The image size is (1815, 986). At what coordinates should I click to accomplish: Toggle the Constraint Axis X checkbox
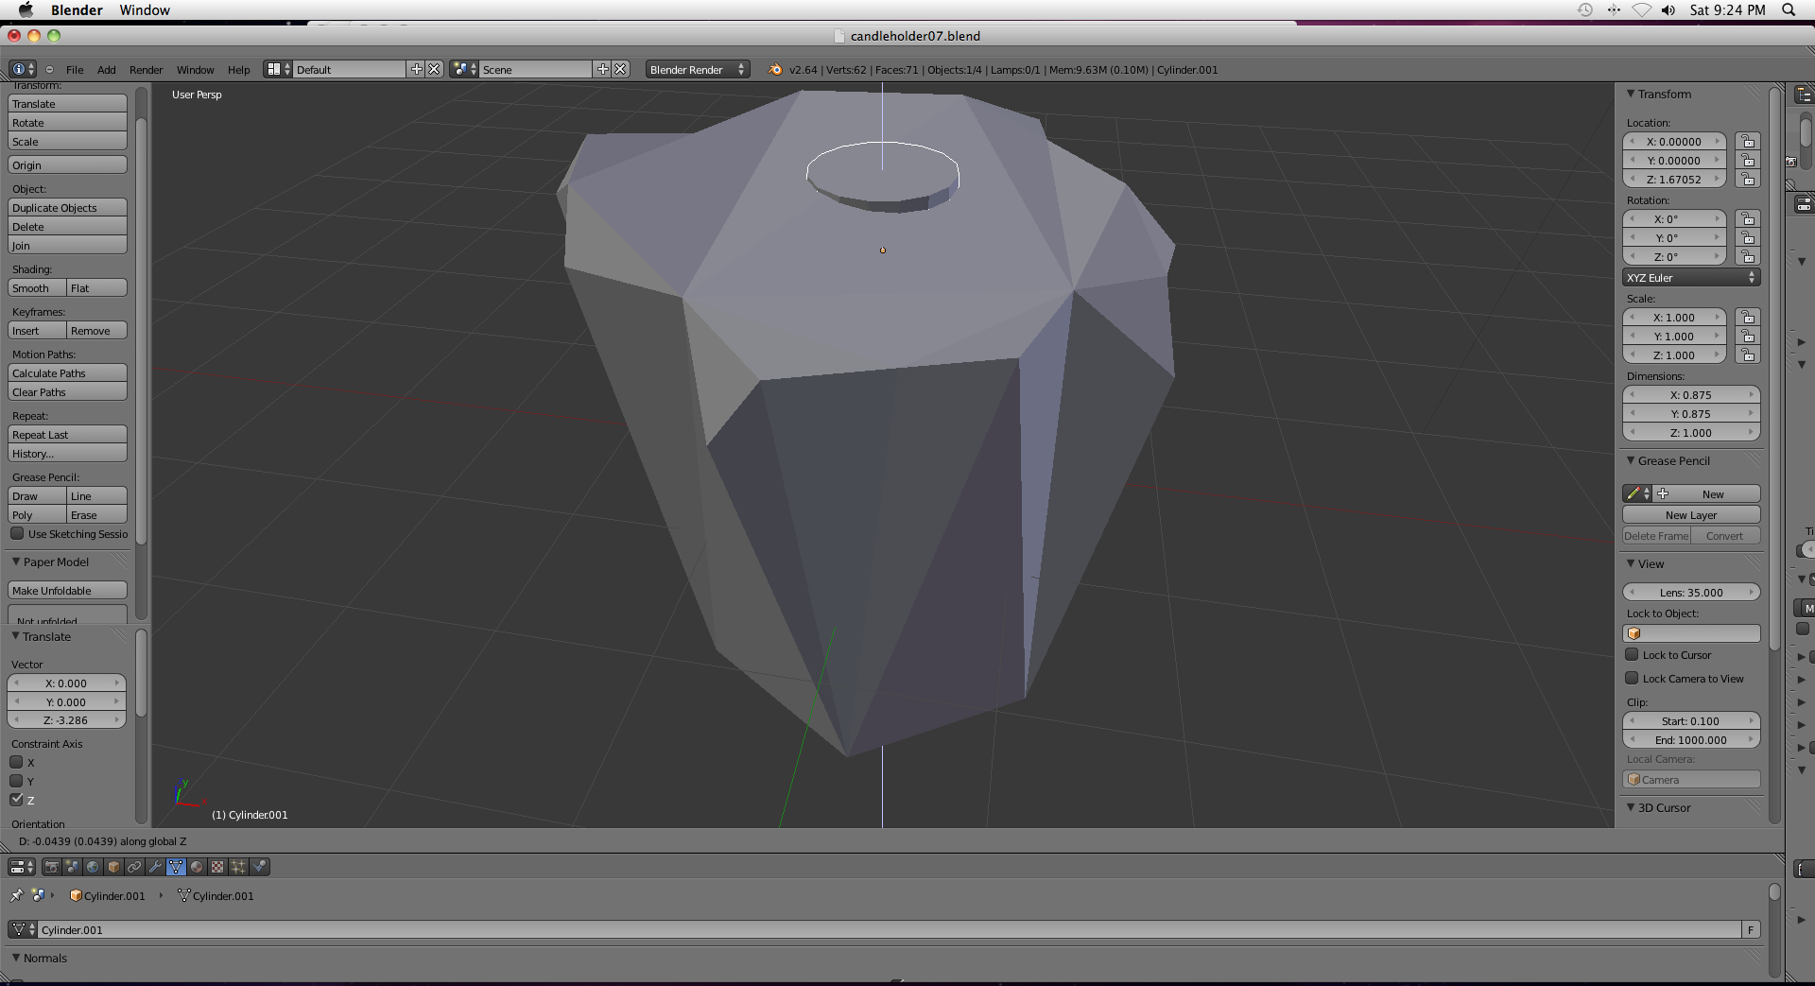[x=16, y=762]
